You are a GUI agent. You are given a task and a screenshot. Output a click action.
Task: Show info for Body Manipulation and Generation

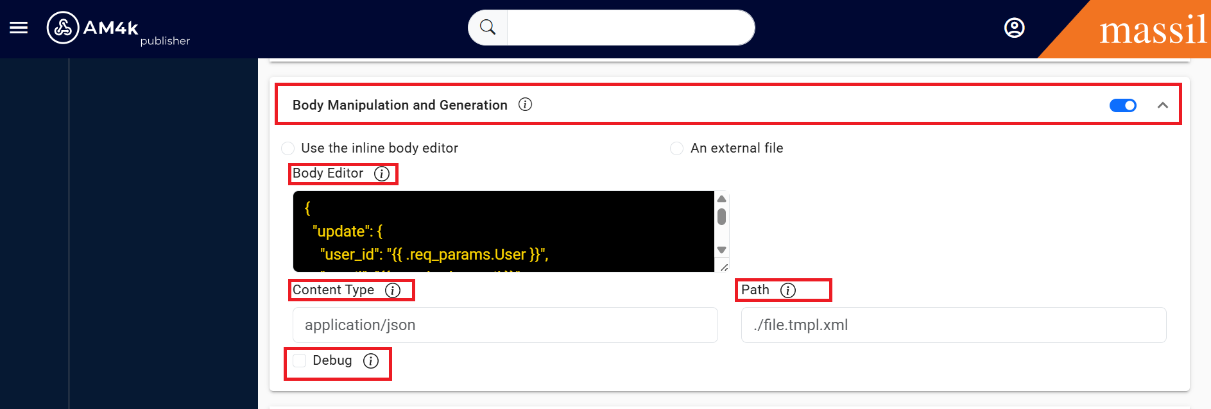click(525, 104)
